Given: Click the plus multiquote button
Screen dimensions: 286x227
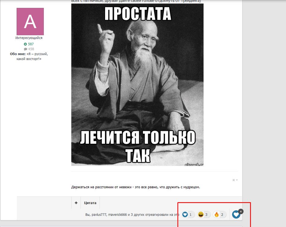Looking at the screenshot, I should (76, 203).
